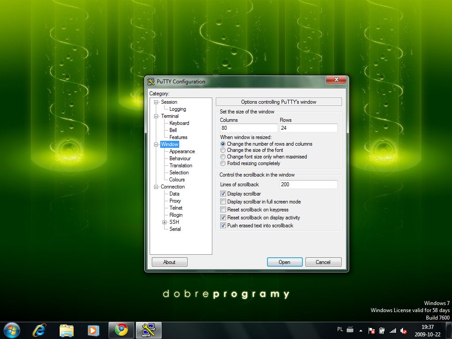Click the Lines of scrollback field

(309, 185)
